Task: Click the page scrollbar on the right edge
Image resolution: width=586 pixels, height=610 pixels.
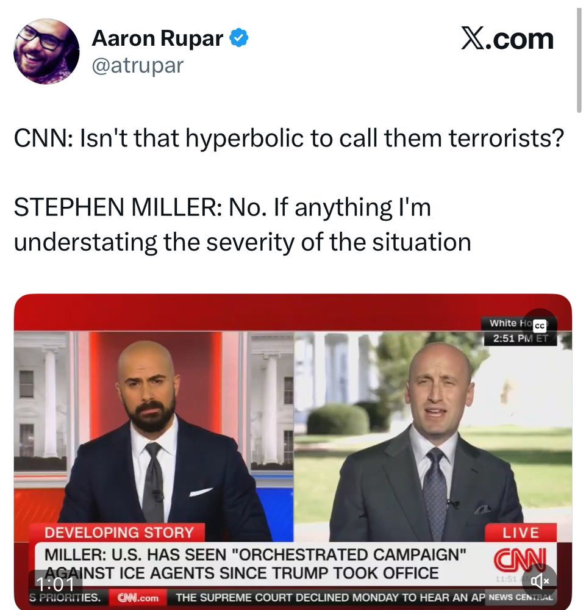Action: point(580,60)
